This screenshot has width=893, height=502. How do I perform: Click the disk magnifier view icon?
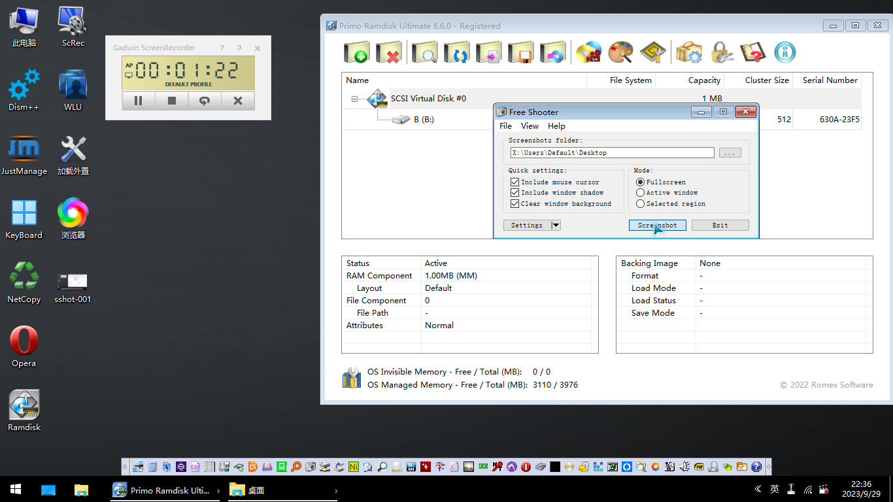(x=424, y=52)
